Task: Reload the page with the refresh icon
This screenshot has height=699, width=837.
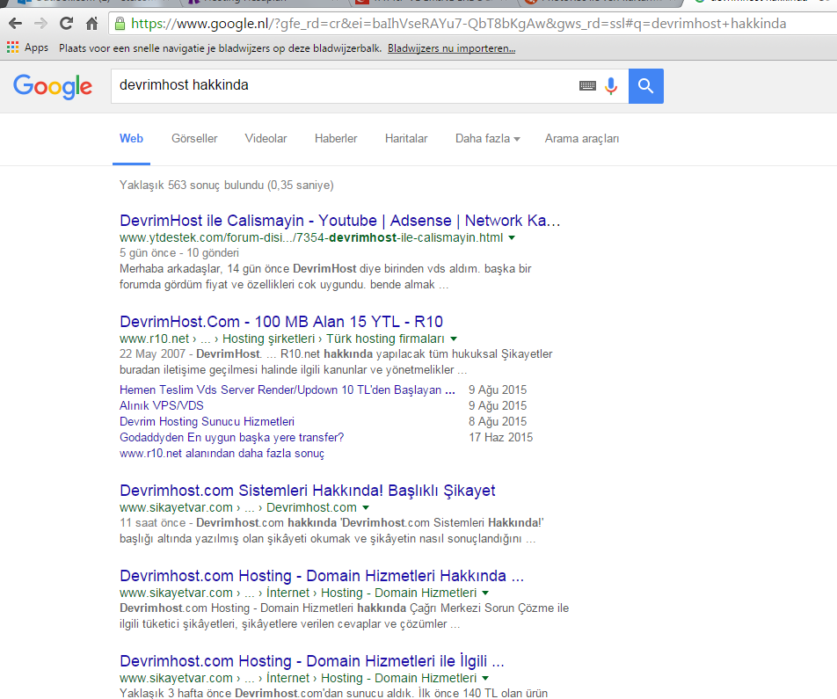Action: [x=66, y=24]
